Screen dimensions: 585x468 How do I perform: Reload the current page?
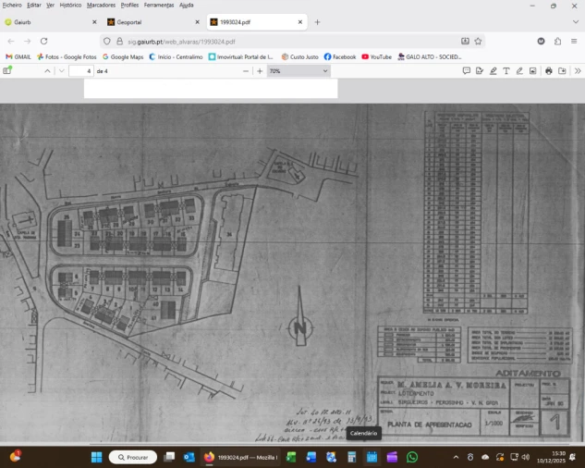click(43, 41)
